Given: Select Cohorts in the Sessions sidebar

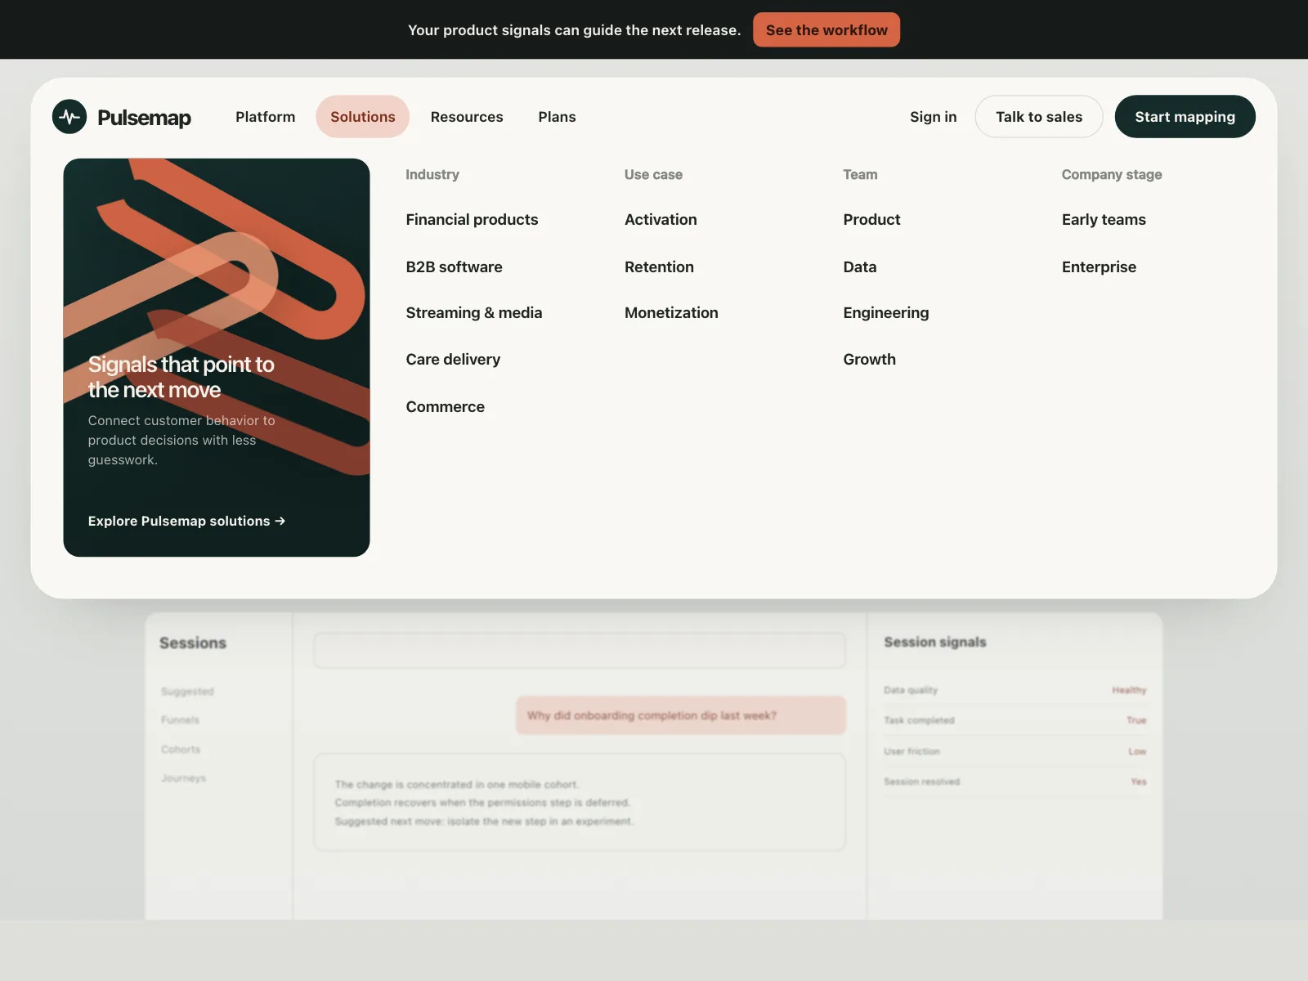Looking at the screenshot, I should (x=181, y=750).
